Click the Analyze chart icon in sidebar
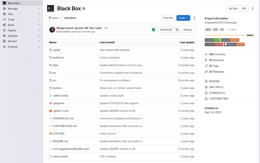 click(4, 46)
